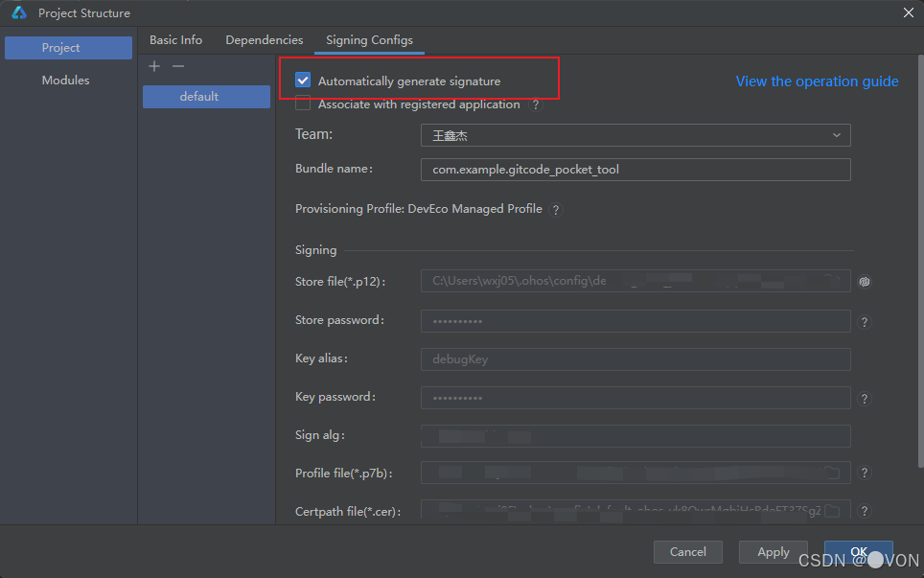Enable Associate with registered application checkbox

303,104
